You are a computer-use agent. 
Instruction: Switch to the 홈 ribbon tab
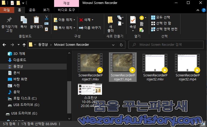pos(20,10)
